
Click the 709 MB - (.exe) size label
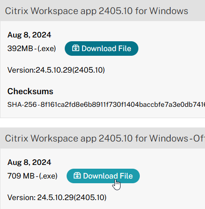[32, 176]
